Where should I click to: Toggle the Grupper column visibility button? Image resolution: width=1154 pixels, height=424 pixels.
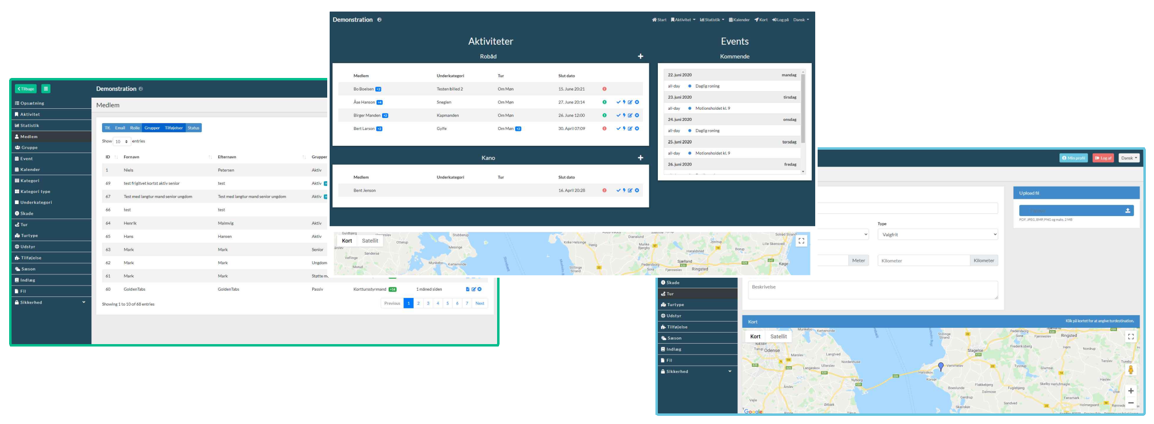(x=152, y=128)
